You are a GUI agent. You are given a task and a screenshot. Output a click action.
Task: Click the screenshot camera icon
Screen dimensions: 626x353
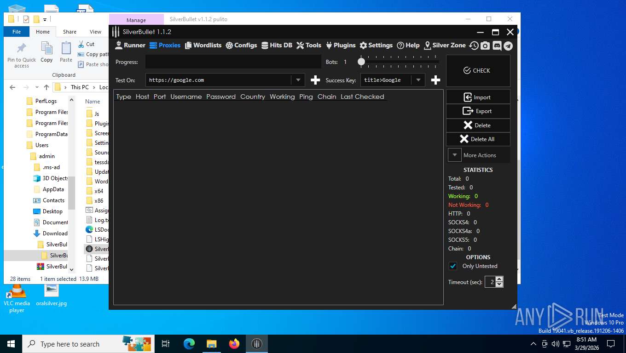pos(485,46)
